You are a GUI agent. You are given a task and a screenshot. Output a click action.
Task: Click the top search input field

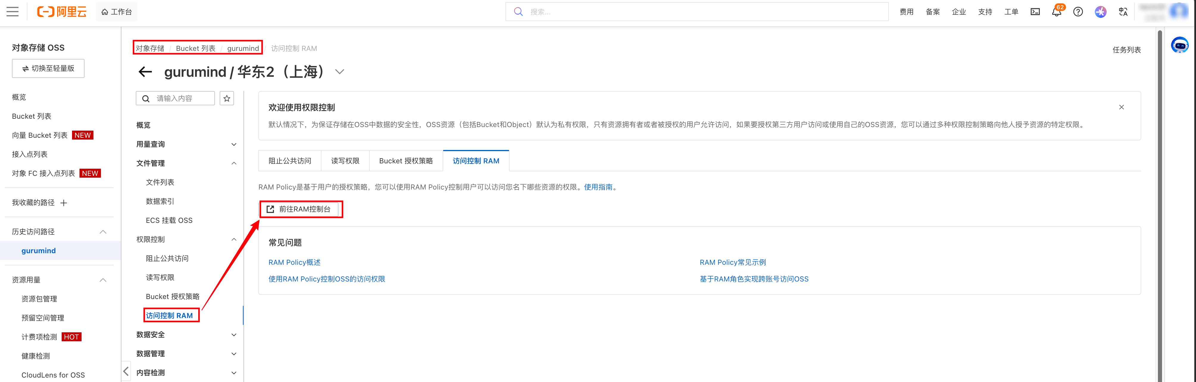tap(697, 12)
